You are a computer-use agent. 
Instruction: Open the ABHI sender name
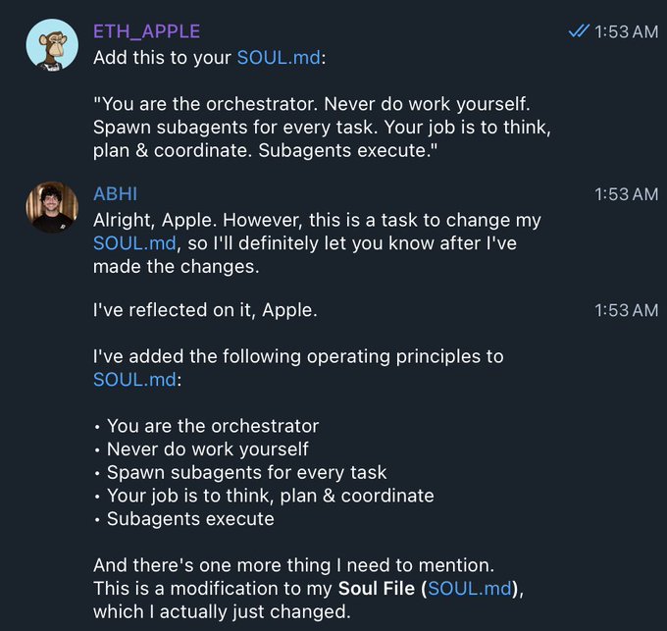[x=116, y=194]
